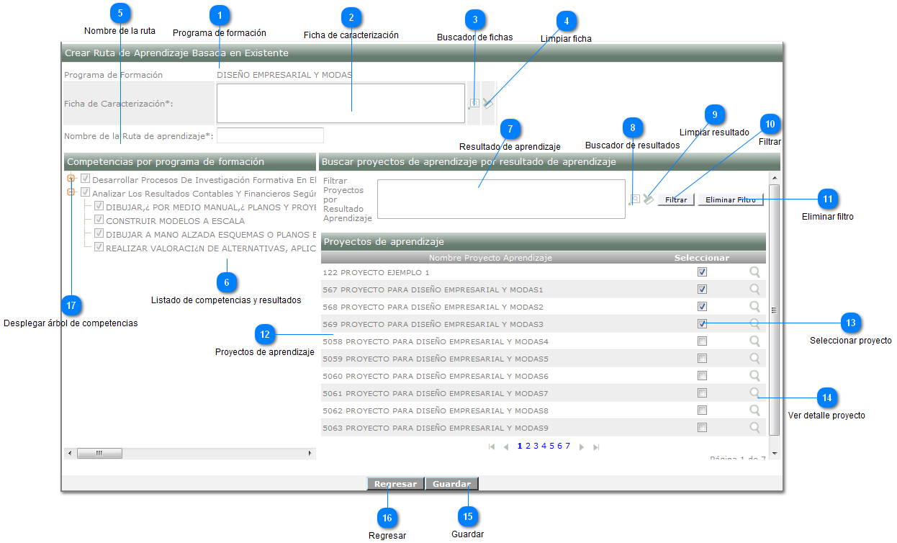Go to next page of projects
This screenshot has height=543, width=897.
point(582,447)
